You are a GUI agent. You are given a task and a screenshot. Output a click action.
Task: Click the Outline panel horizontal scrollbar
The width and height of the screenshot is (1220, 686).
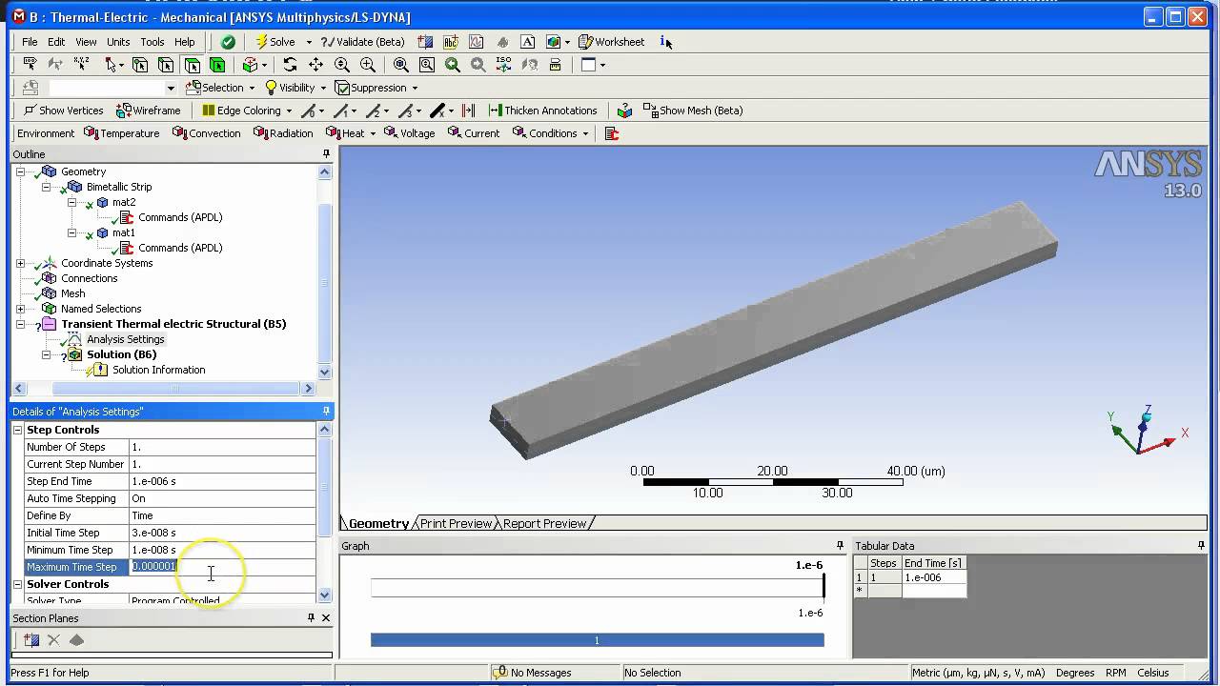176,388
